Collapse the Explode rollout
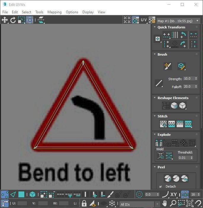 [x=155, y=134]
